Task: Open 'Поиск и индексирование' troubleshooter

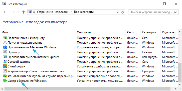Action: [x=25, y=43]
